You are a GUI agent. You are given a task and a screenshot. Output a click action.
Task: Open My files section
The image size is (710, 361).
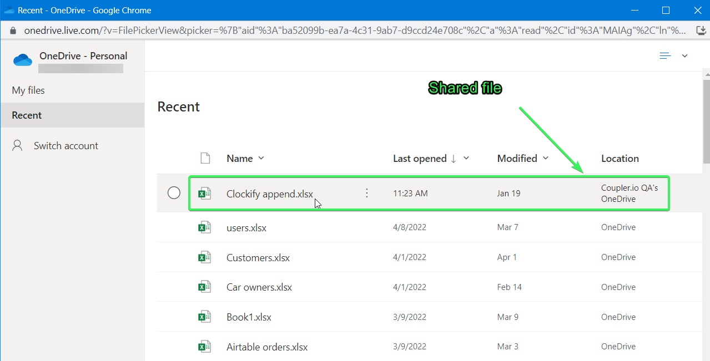tap(28, 90)
